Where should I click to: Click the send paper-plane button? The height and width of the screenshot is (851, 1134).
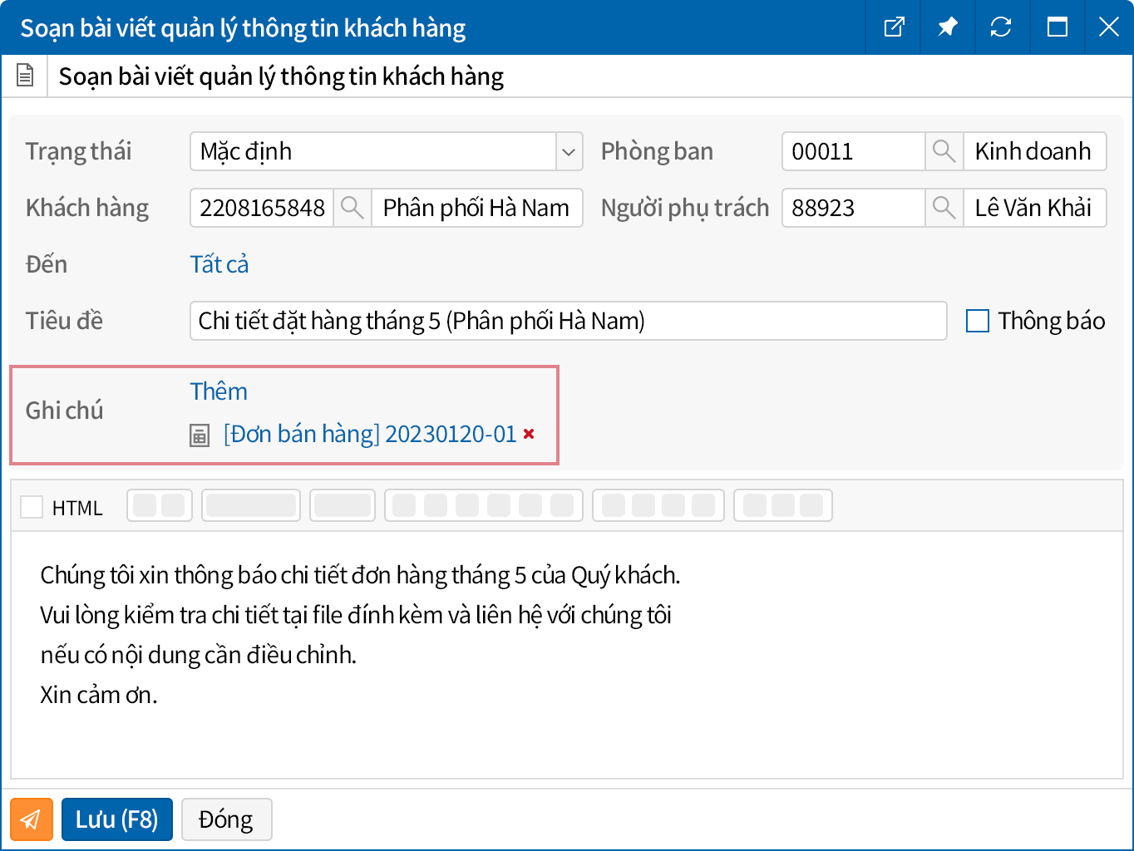(32, 819)
